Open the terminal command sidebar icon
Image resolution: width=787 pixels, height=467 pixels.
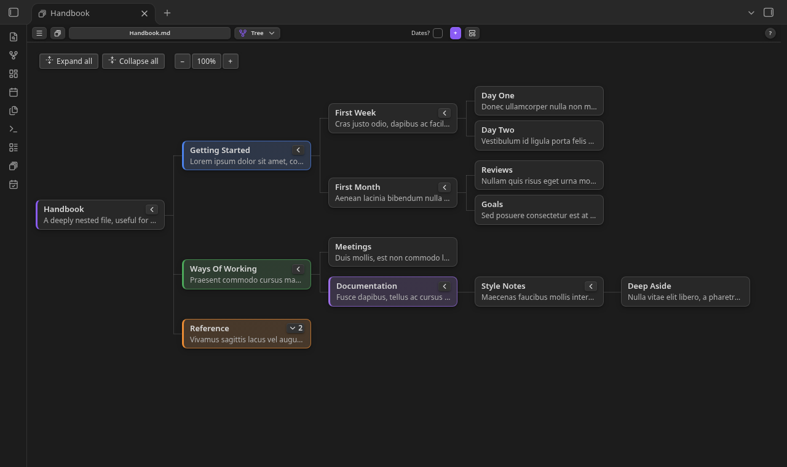[14, 129]
